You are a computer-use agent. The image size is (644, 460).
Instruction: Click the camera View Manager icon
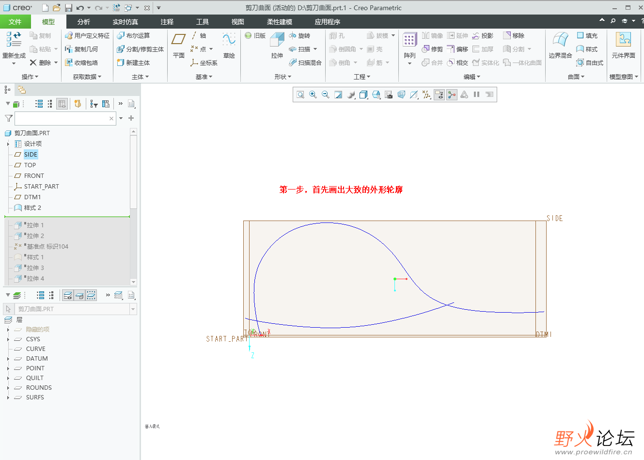(389, 95)
